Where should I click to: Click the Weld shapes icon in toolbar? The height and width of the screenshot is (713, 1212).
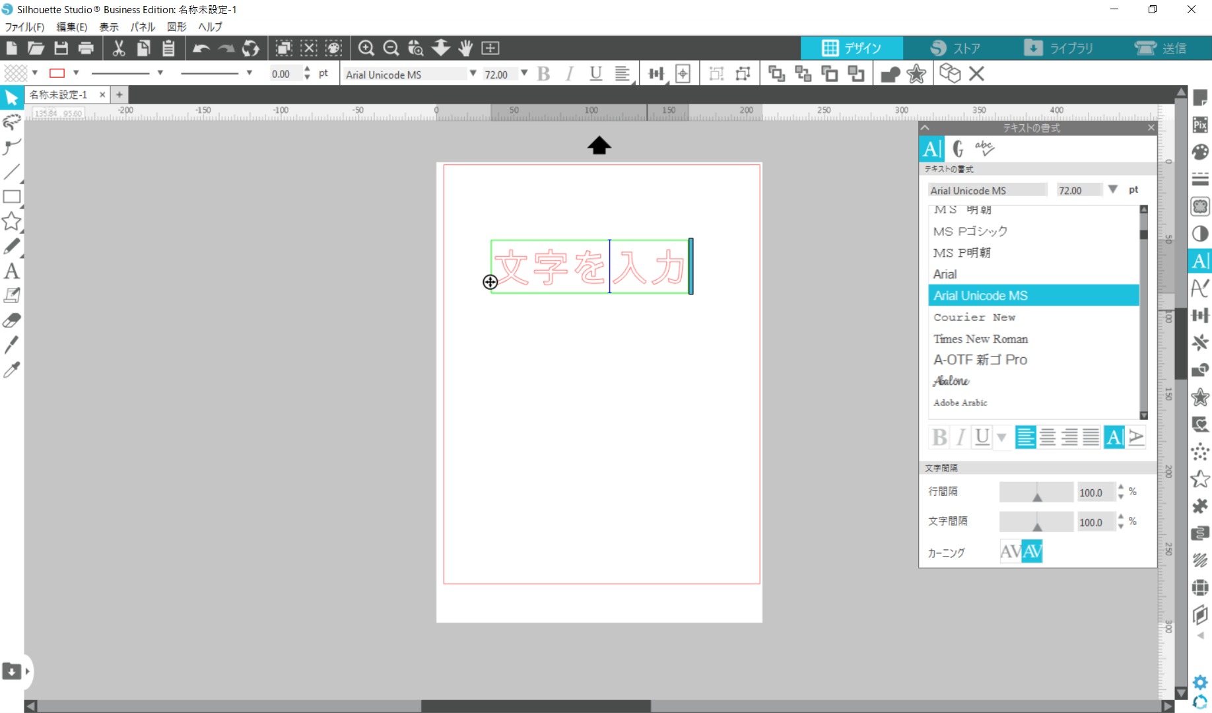[890, 74]
